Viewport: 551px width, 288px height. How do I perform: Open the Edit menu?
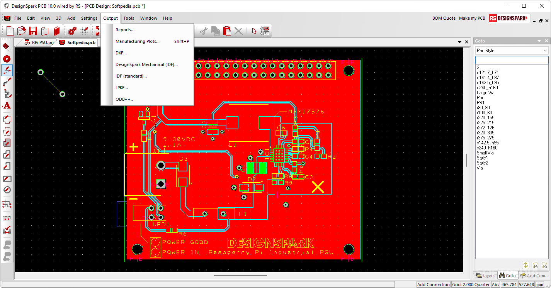(x=31, y=18)
